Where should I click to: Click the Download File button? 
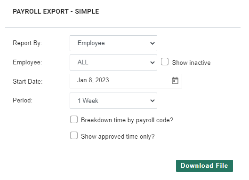(x=204, y=166)
